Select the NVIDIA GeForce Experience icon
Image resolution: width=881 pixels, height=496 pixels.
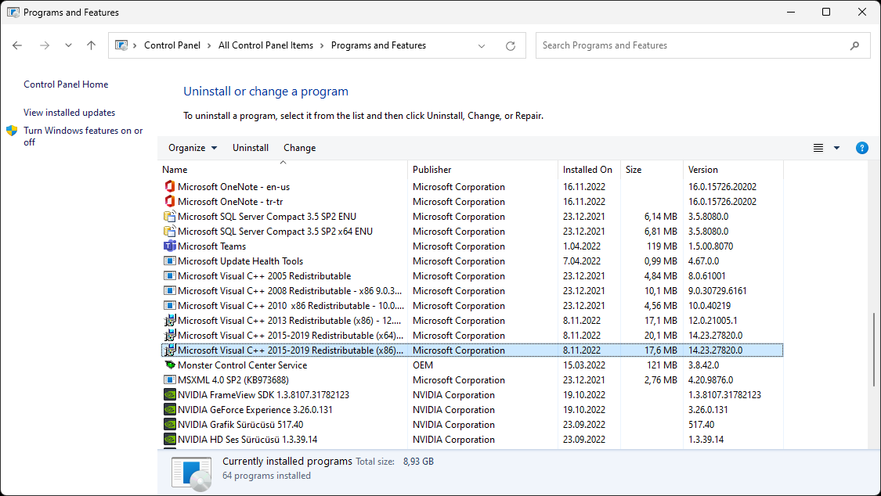169,410
